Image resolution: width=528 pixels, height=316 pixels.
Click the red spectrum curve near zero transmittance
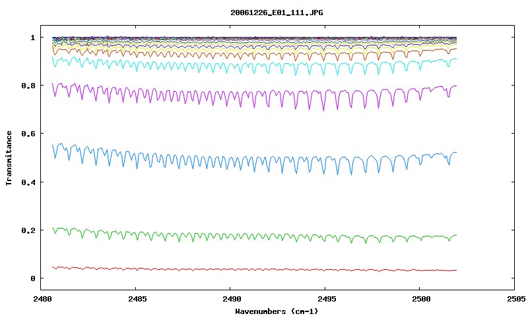(x=256, y=269)
